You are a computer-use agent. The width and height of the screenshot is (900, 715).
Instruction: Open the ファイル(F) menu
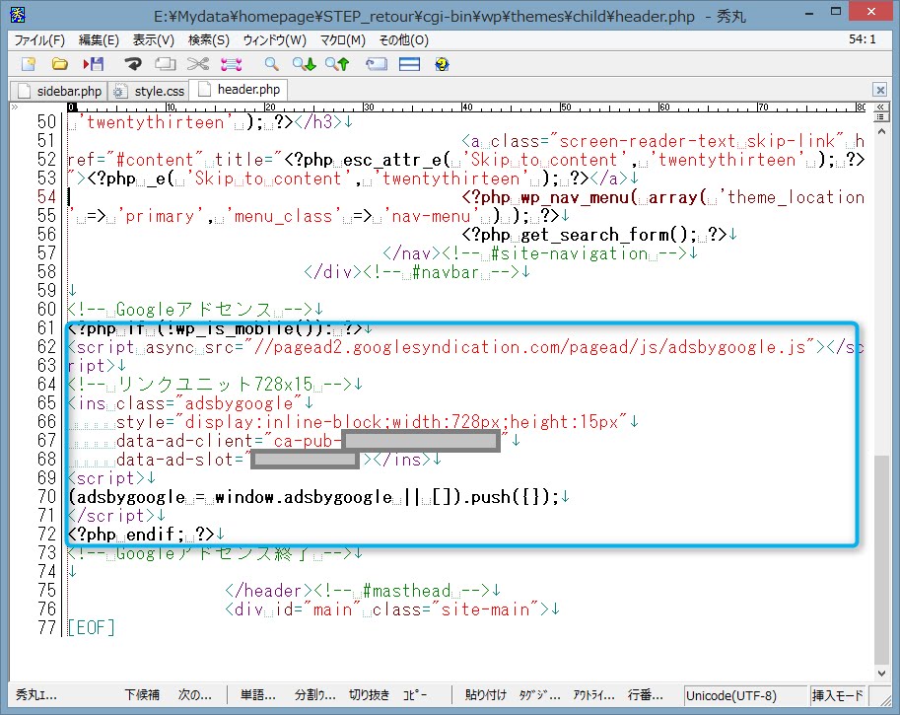39,40
